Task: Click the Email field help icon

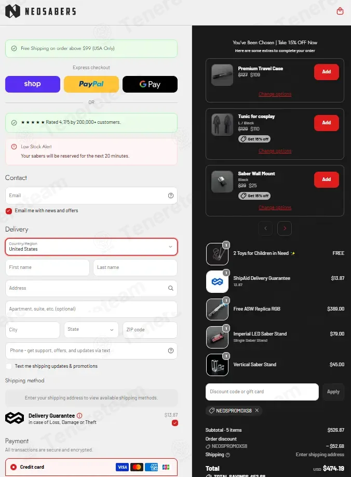Action: [171, 196]
